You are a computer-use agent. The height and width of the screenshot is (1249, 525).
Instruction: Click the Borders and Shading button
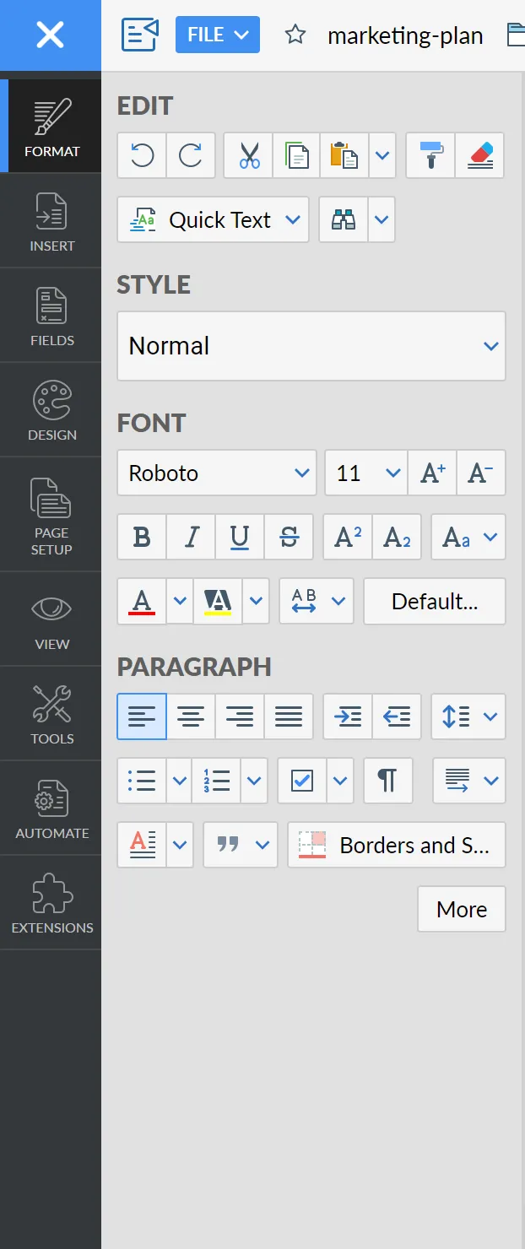tap(397, 845)
